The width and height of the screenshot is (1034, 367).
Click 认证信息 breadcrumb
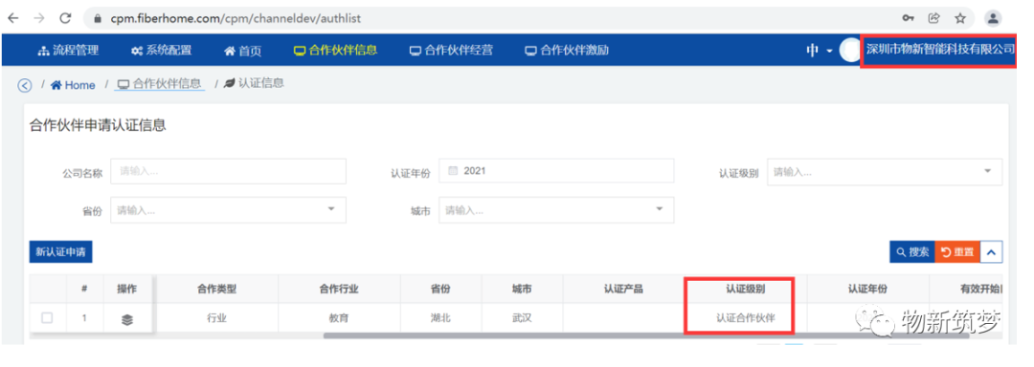tap(255, 84)
